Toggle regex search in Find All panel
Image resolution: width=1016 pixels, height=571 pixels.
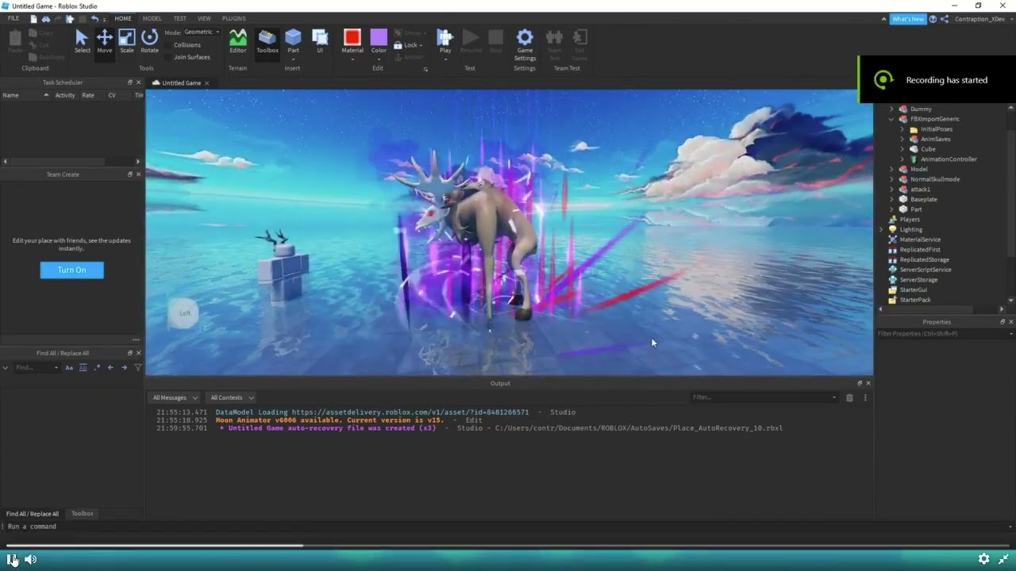click(x=97, y=367)
